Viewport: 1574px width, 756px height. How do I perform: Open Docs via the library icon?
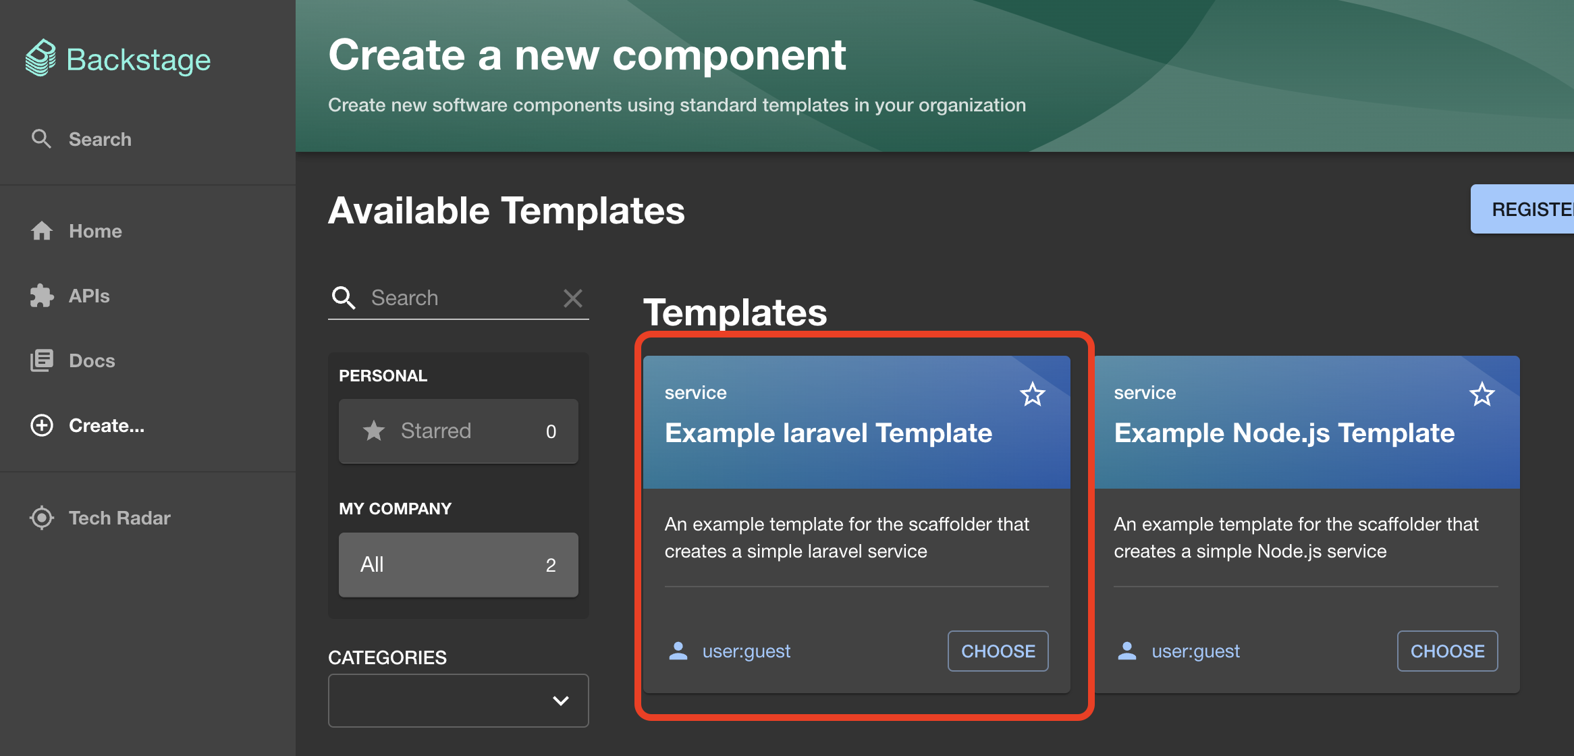[41, 360]
